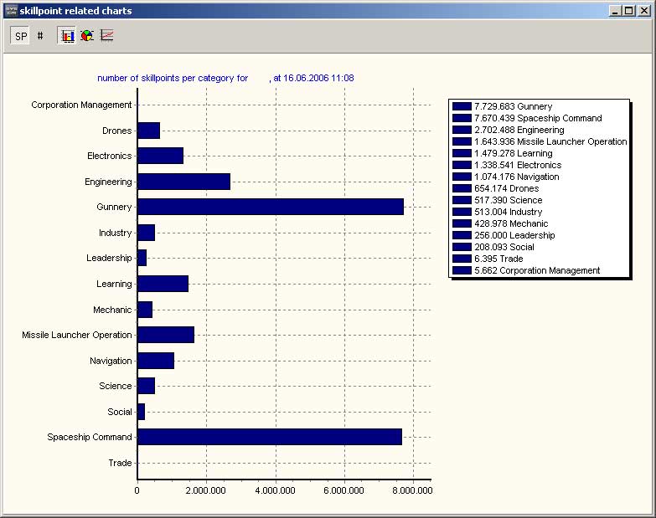Click legend entry 654.174 Drones
This screenshot has width=656, height=518.
pyautogui.click(x=507, y=188)
